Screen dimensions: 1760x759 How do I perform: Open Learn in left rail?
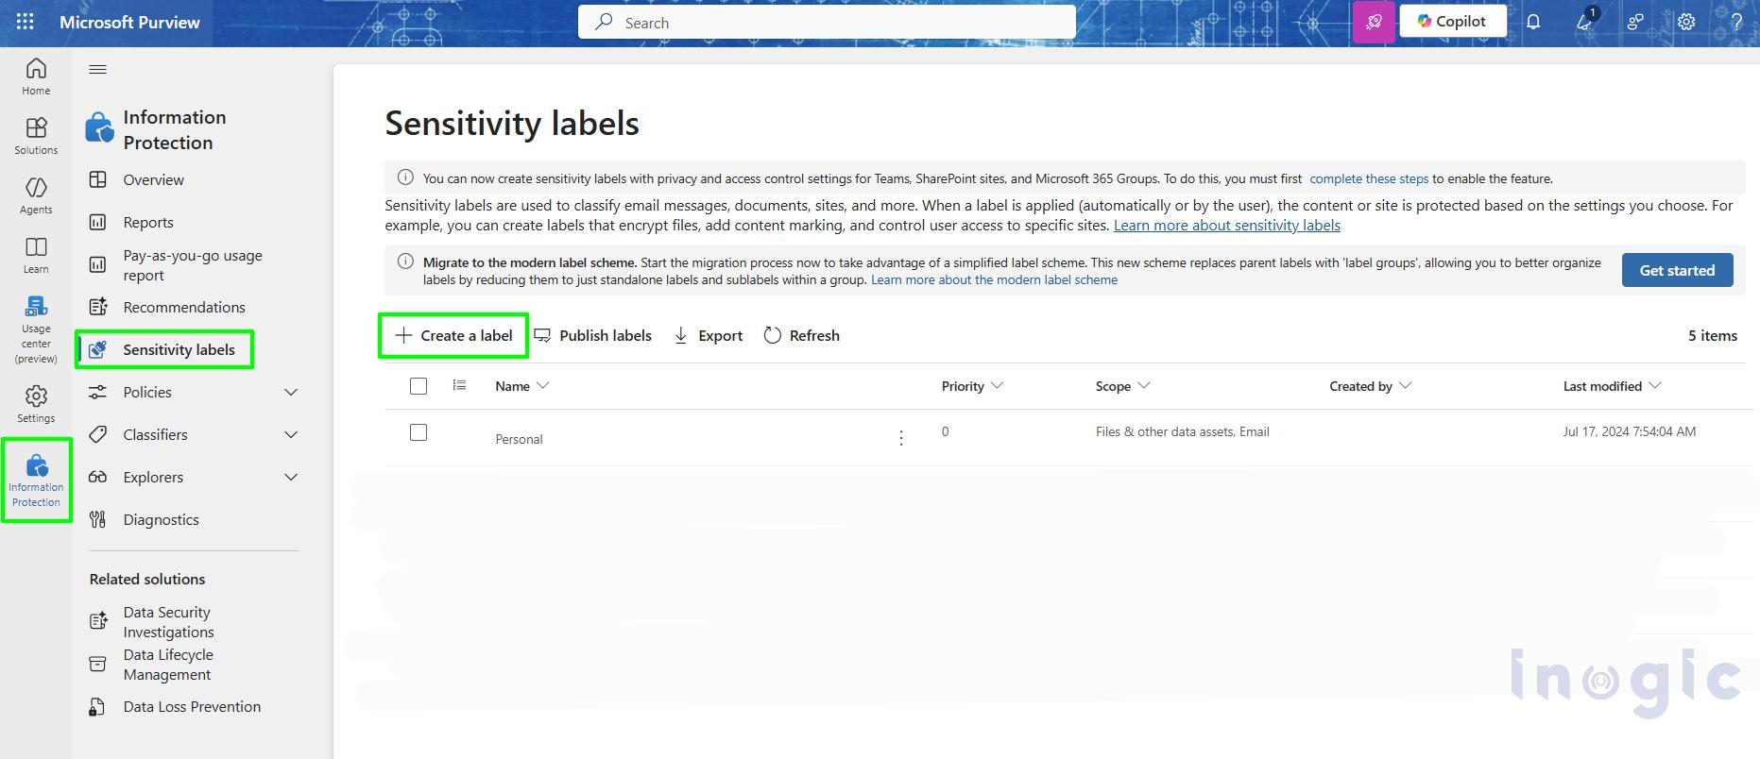(36, 255)
